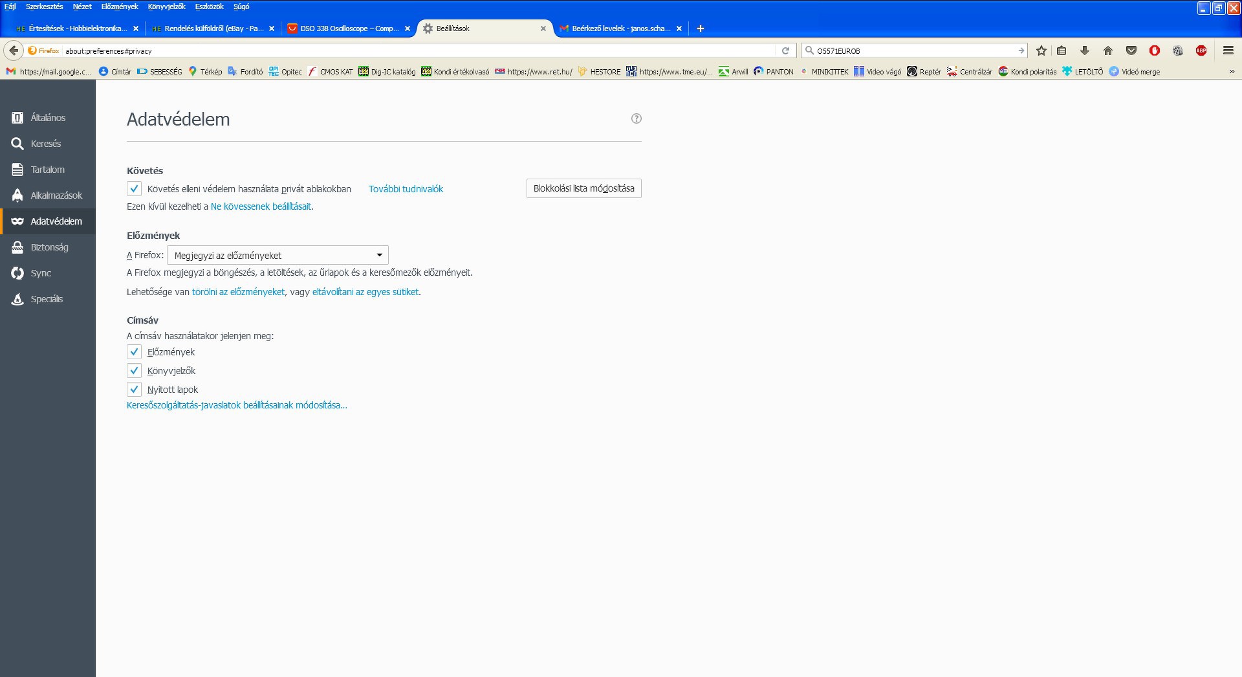Open the Súgó menu
The height and width of the screenshot is (677, 1242).
[x=241, y=6]
